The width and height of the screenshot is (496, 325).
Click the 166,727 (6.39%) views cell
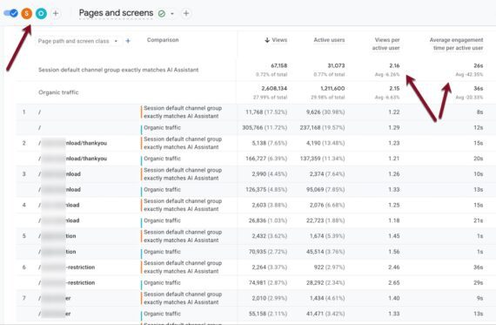click(266, 159)
